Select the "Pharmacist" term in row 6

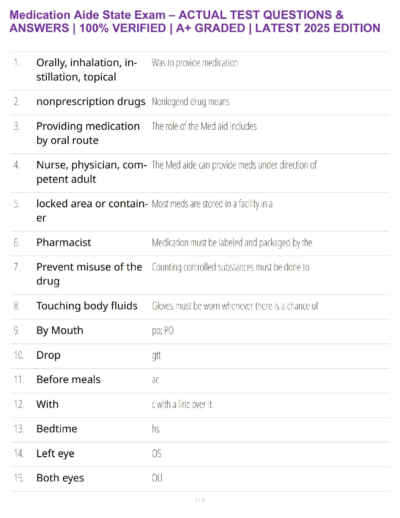[64, 243]
